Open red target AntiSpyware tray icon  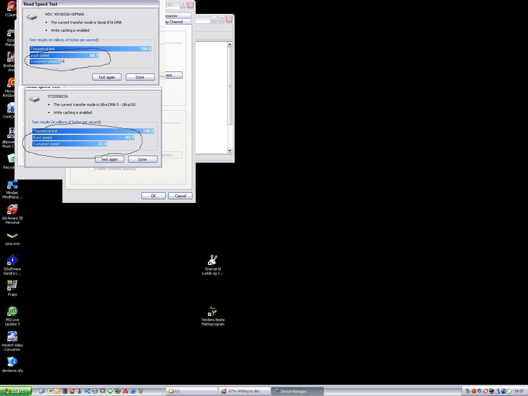474,391
